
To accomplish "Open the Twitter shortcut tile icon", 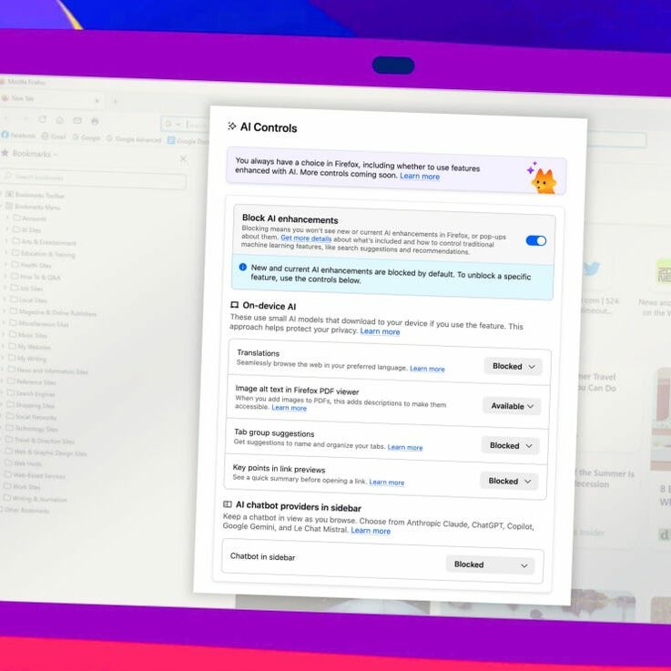I will 592,269.
